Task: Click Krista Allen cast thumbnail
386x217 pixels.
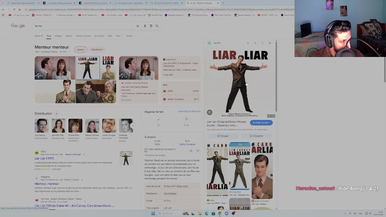Action: (75, 126)
